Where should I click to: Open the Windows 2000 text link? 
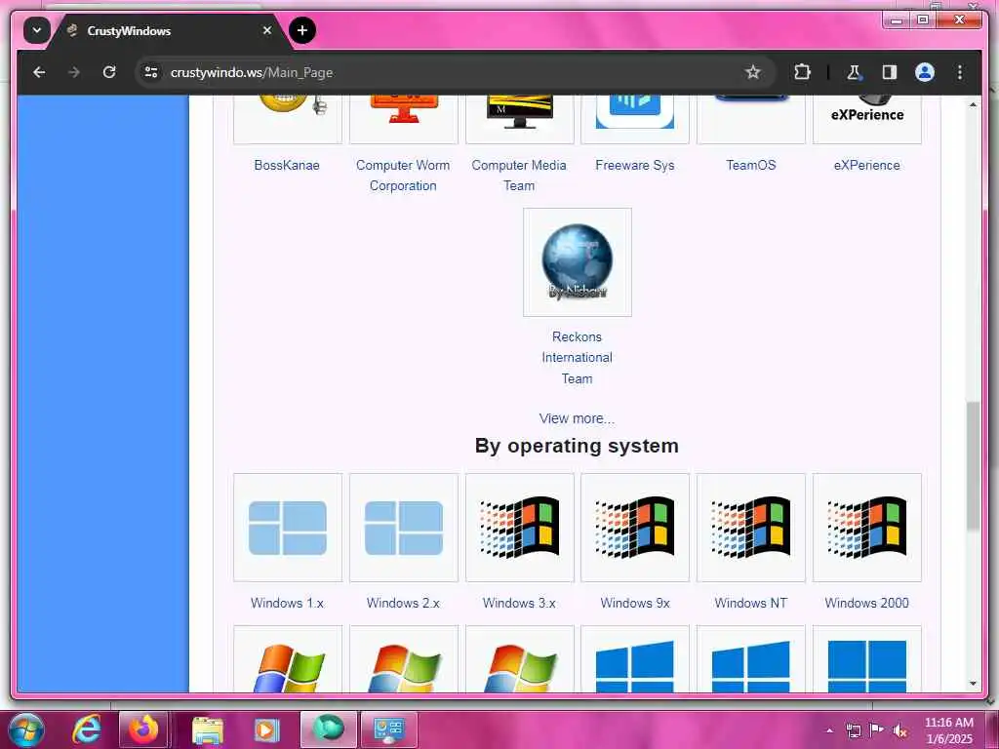pyautogui.click(x=867, y=603)
